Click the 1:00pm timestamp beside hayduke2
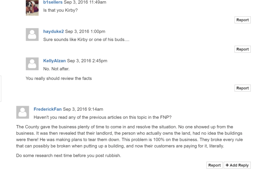Screen dimensions: 261x174 coord(85,31)
